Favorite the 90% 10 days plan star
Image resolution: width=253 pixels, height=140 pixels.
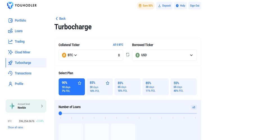click(x=80, y=83)
